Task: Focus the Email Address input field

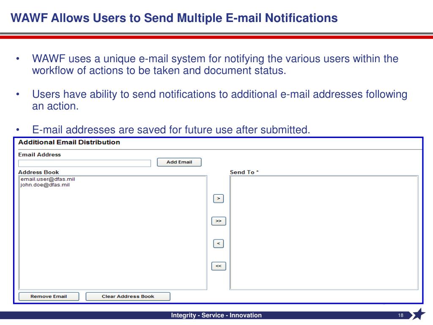Action: pos(85,163)
